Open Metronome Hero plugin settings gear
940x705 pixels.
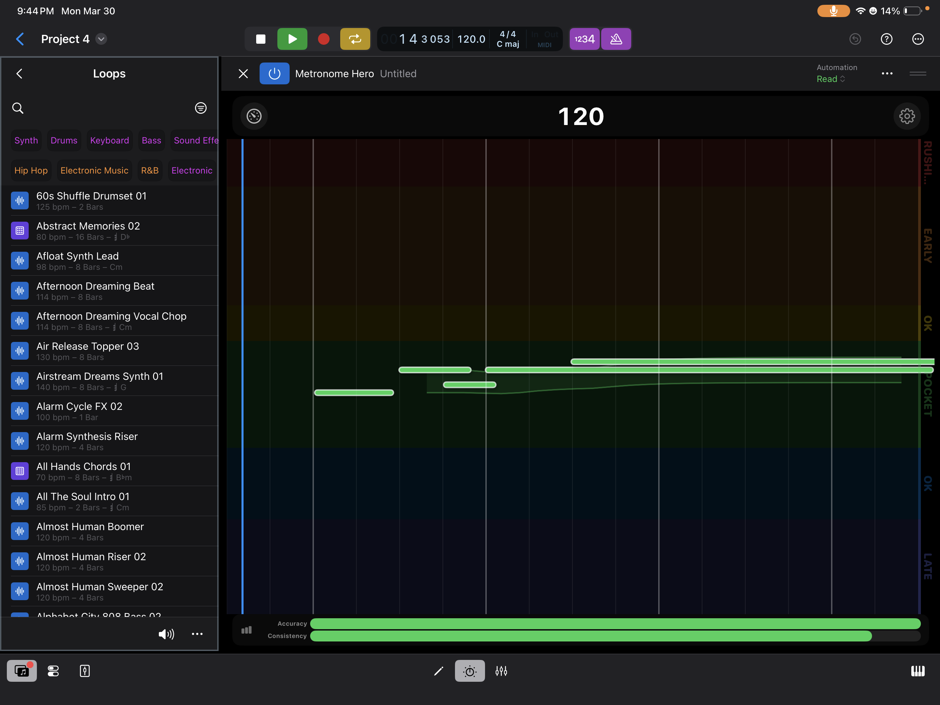[x=907, y=116]
